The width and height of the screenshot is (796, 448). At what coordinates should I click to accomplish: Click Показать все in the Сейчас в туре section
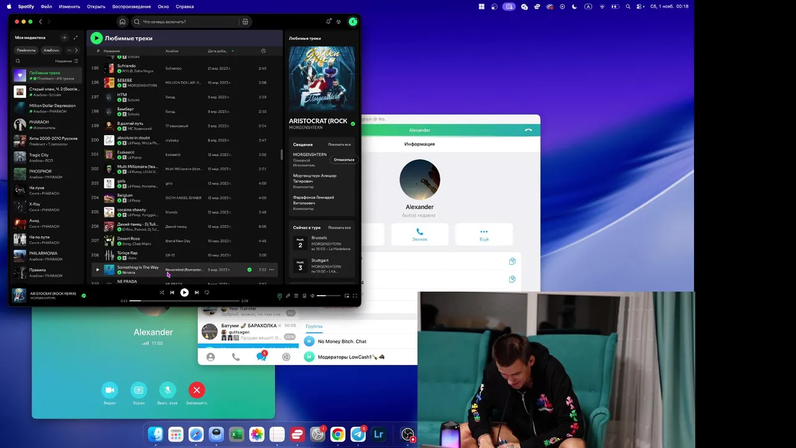[340, 228]
